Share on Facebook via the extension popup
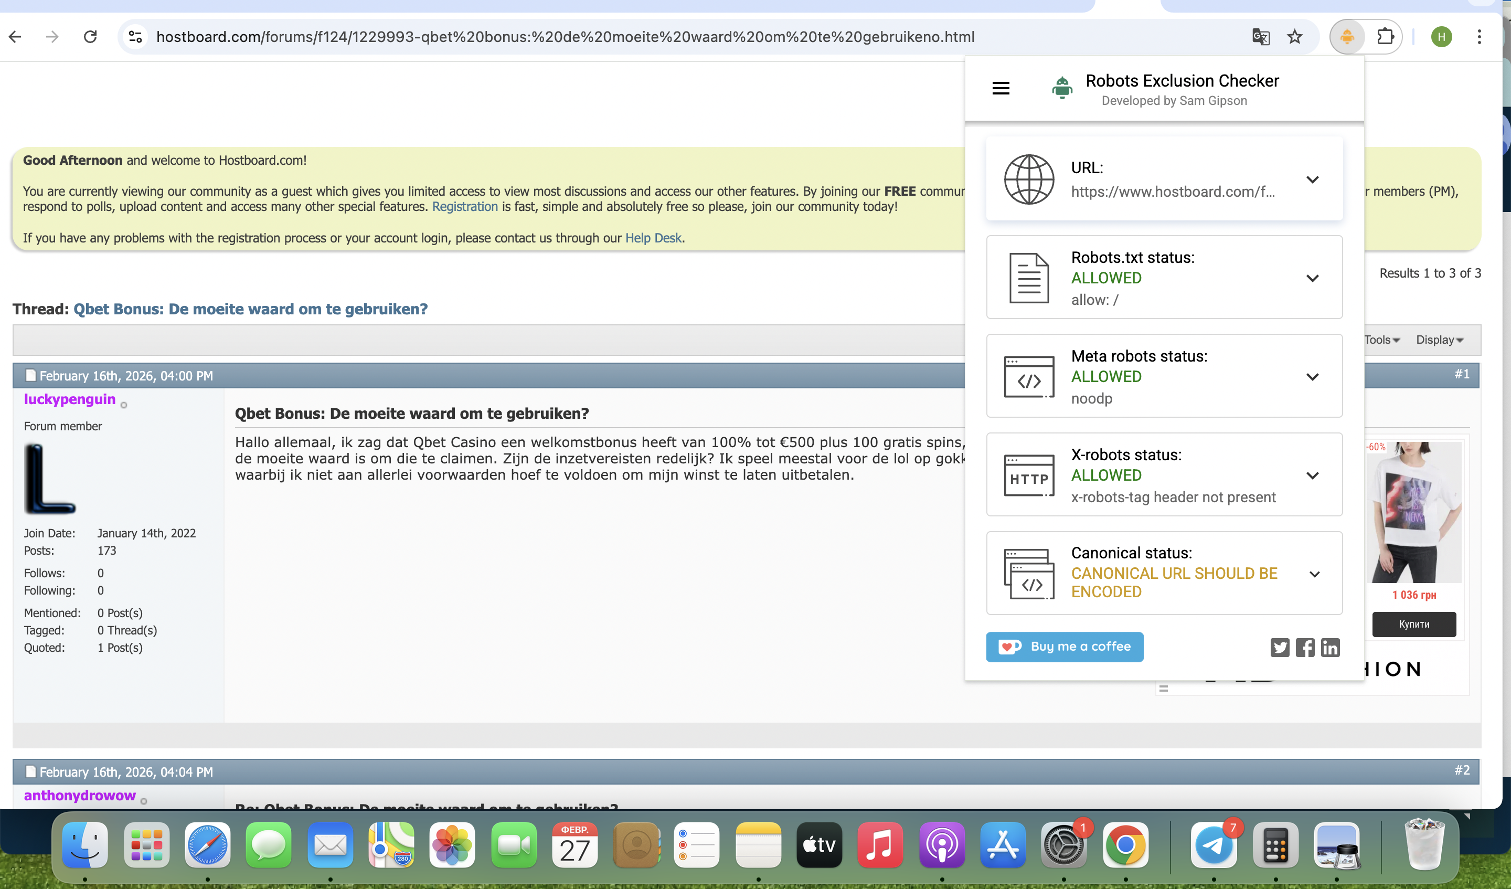This screenshot has height=889, width=1511. coord(1305,647)
